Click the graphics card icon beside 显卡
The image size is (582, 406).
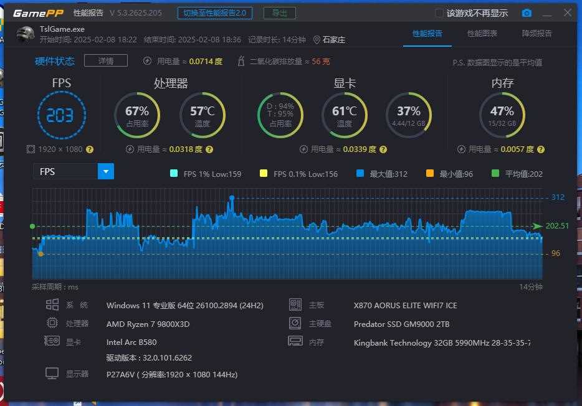click(x=52, y=341)
